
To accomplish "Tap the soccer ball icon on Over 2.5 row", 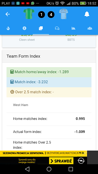I will point(12,92).
